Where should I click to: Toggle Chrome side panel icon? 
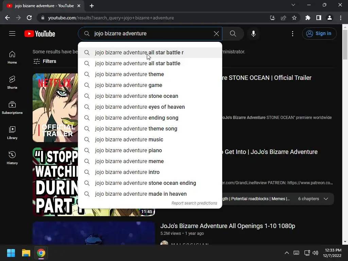point(319,18)
